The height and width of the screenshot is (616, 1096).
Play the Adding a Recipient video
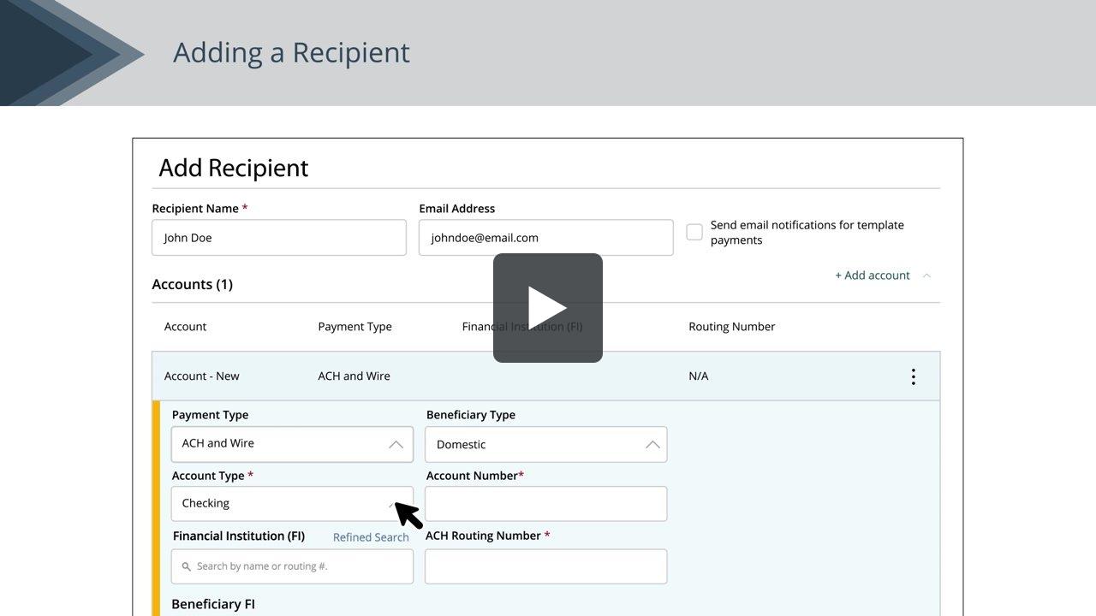click(x=548, y=308)
